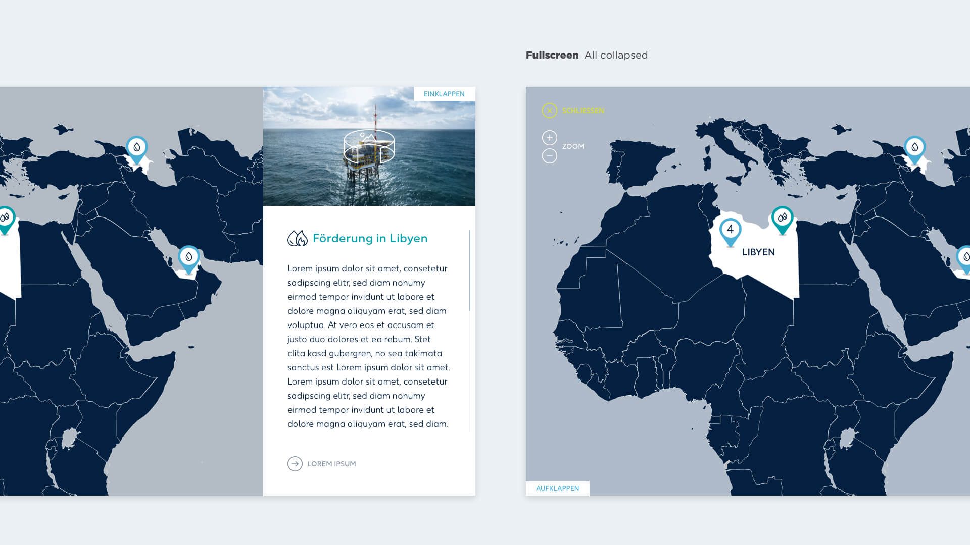Follow the LOREM IPSUM link

(x=331, y=464)
